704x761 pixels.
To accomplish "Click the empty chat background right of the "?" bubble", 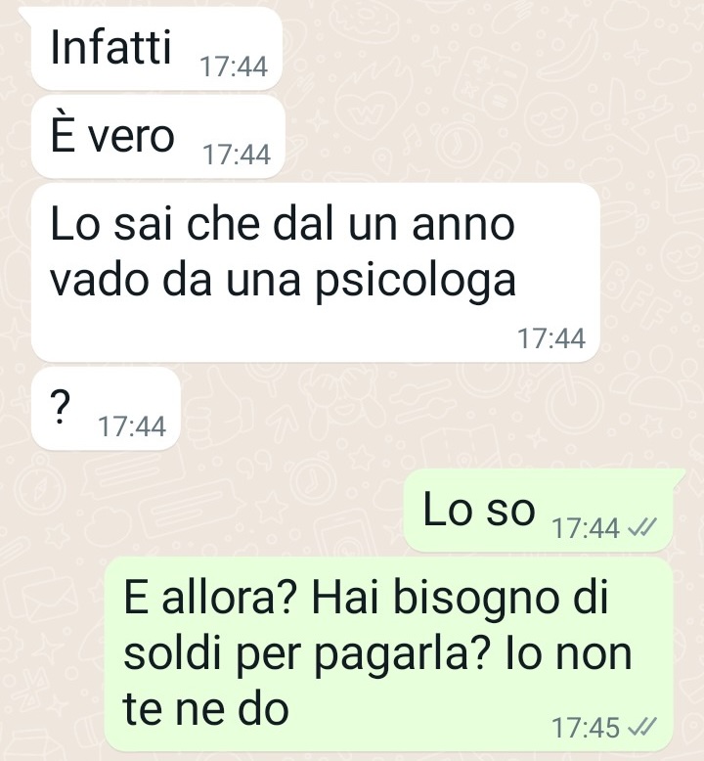I will (x=437, y=409).
